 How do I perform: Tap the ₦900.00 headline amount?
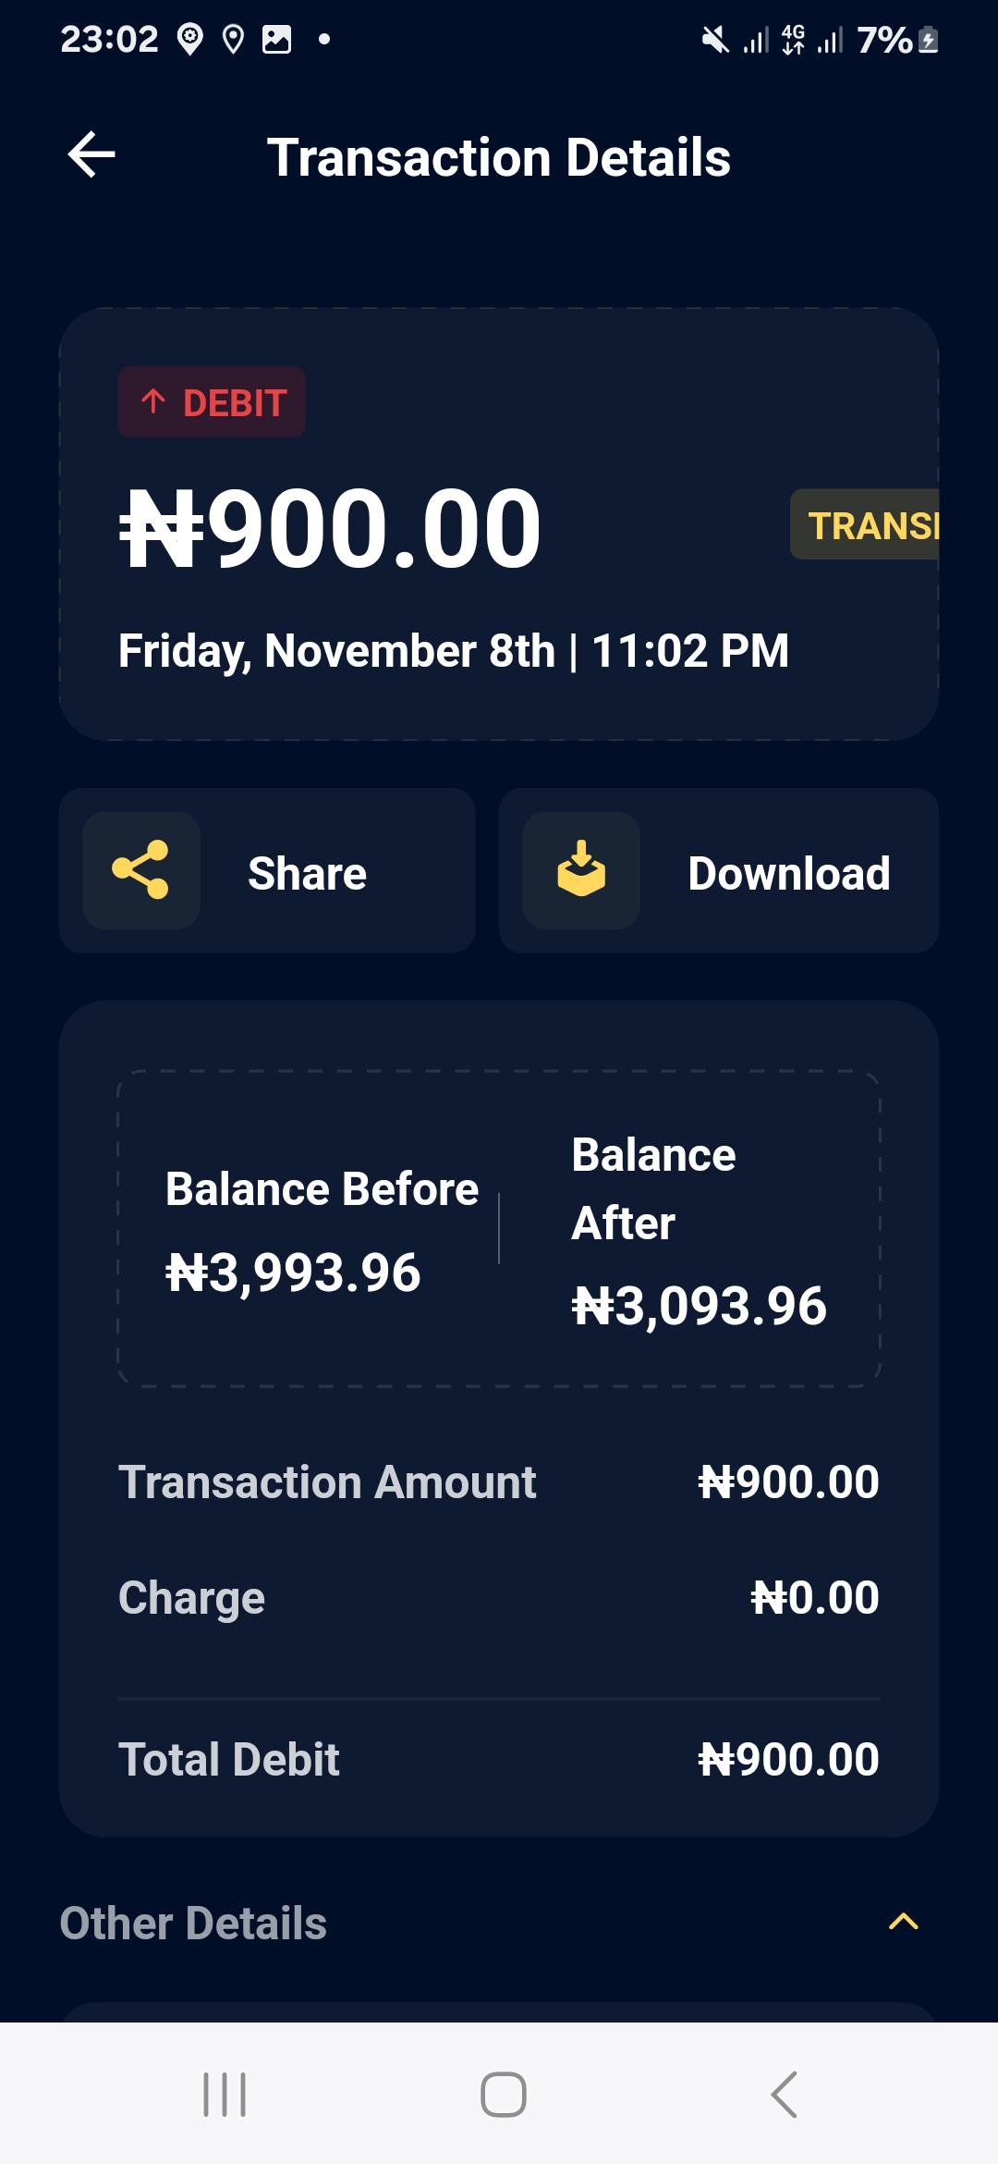(331, 529)
